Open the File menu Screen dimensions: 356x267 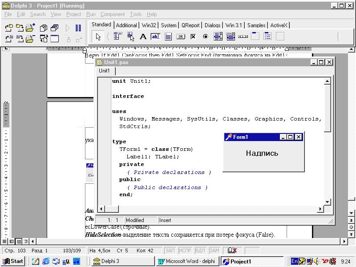pos(8,14)
